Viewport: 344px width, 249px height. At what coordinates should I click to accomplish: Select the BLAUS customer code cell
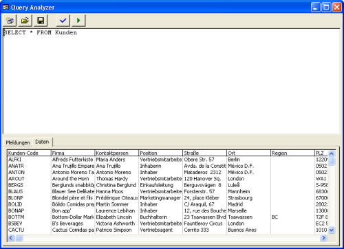pos(29,191)
